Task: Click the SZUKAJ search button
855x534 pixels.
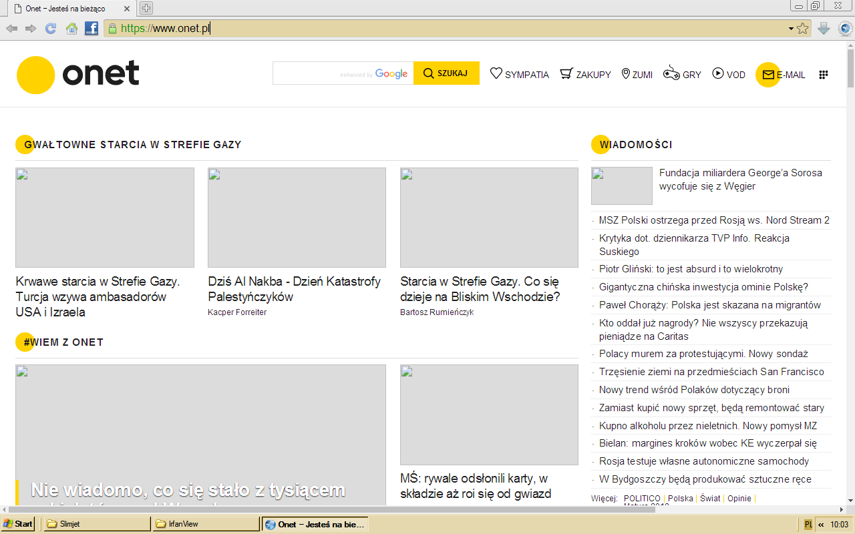Action: [x=446, y=73]
